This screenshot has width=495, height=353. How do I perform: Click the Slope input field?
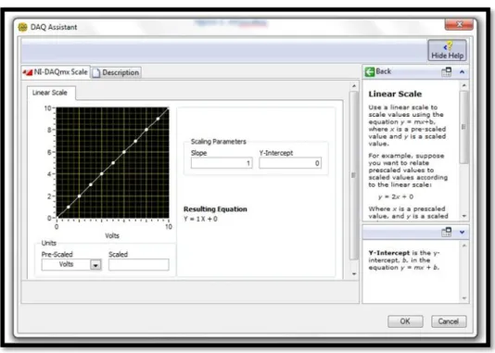point(222,163)
